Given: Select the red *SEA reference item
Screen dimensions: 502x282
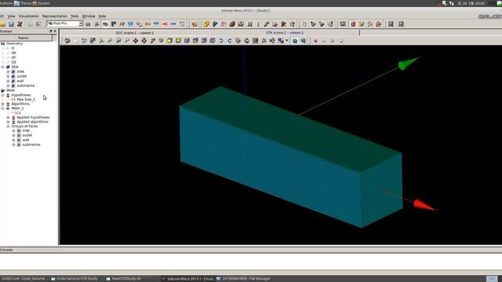Looking at the screenshot, I should coord(16,113).
